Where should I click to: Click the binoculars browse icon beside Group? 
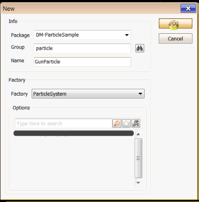140,48
